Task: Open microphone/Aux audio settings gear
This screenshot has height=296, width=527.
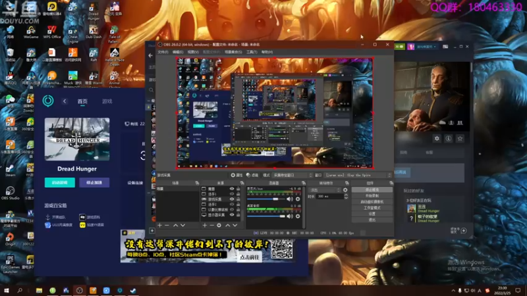Action: (298, 199)
